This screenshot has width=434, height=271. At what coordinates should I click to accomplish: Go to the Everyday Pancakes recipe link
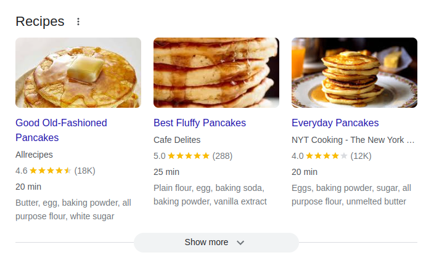click(x=335, y=123)
